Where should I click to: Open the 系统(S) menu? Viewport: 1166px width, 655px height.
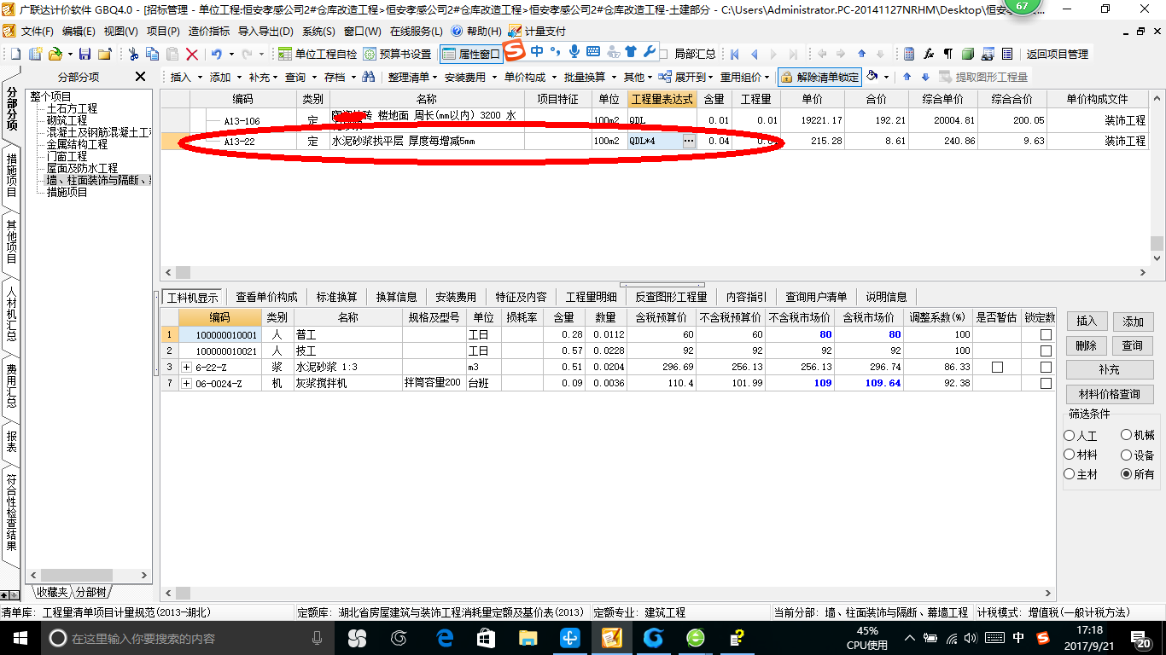pyautogui.click(x=318, y=31)
